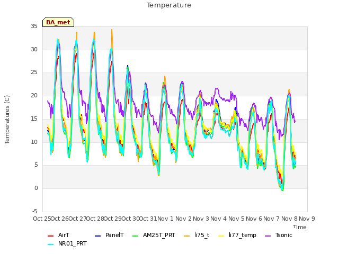Click the orange li75_t legend color marker
The image size is (339, 254).
pyautogui.click(x=186, y=236)
